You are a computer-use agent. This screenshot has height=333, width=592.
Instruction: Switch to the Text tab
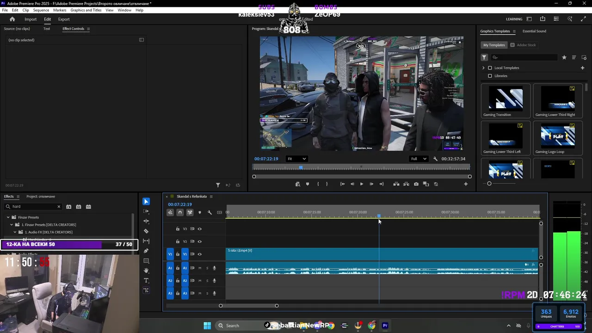[47, 29]
